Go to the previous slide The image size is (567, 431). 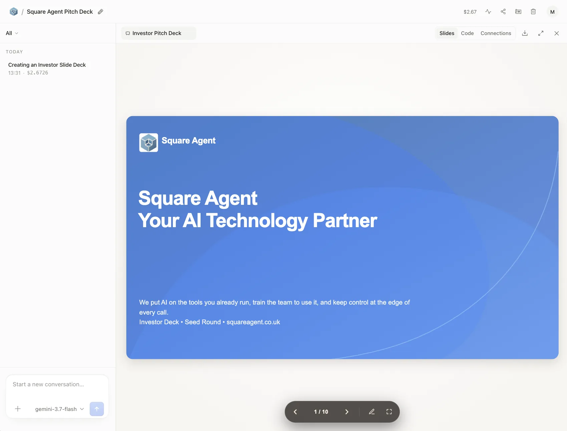pos(295,412)
